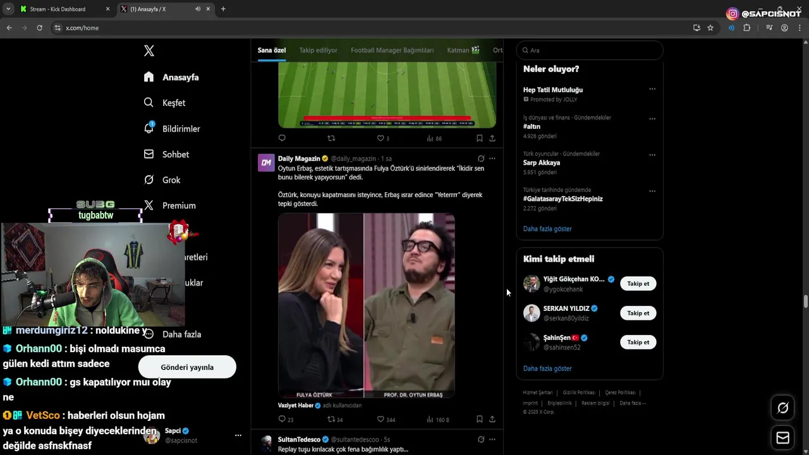Open a new browser tab
The image size is (809, 455).
click(x=223, y=9)
